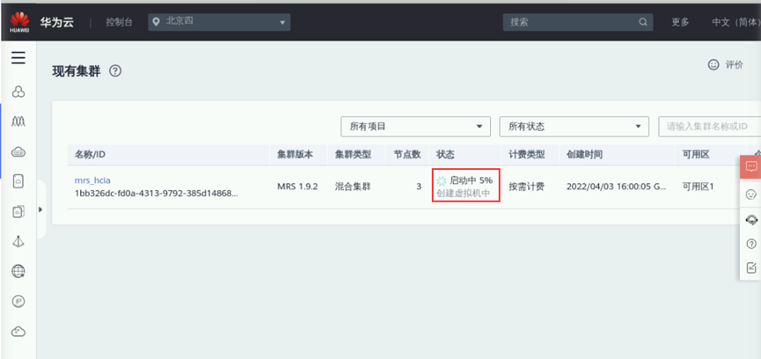The width and height of the screenshot is (761, 359).
Task: Open the 中文(简体) language menu
Action: 735,22
